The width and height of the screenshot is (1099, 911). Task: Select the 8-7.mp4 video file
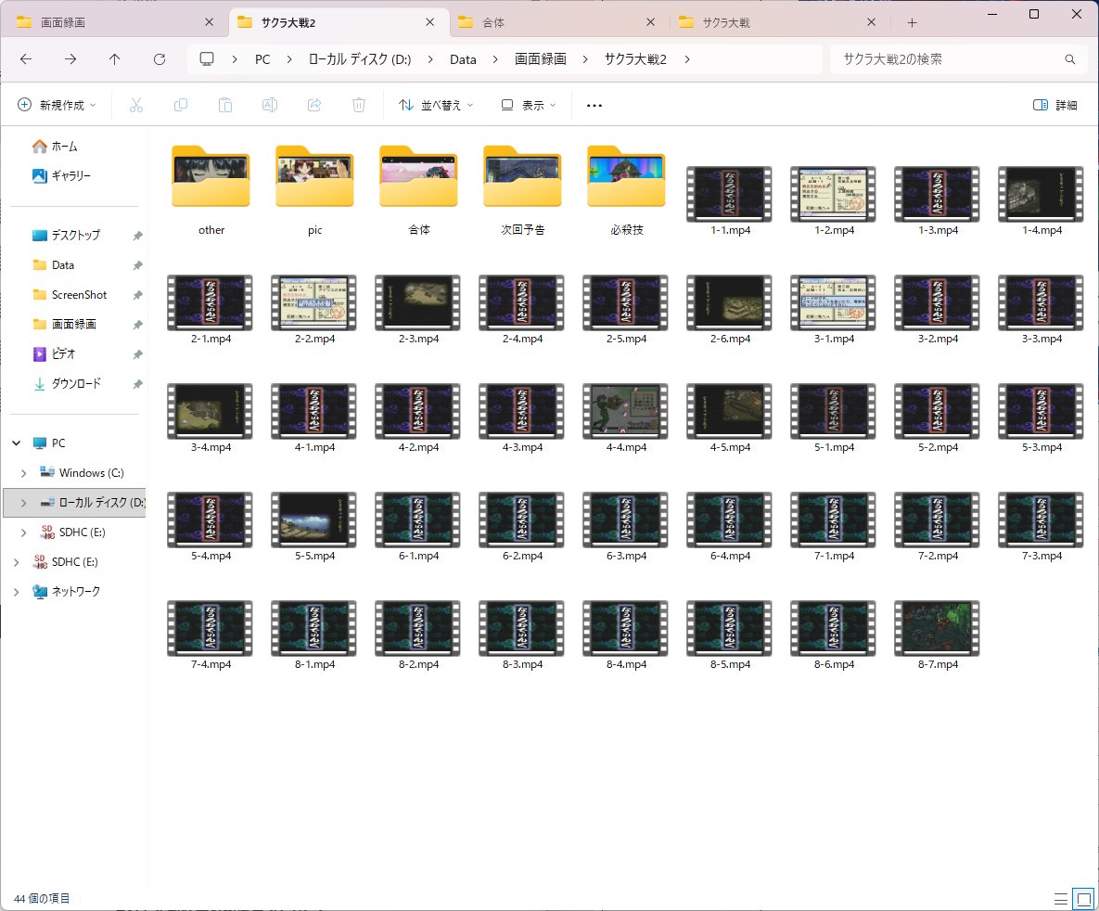pos(938,635)
